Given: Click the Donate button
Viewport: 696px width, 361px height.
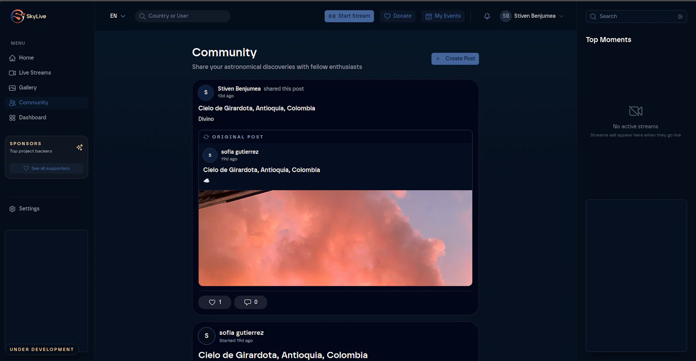Looking at the screenshot, I should click(398, 16).
